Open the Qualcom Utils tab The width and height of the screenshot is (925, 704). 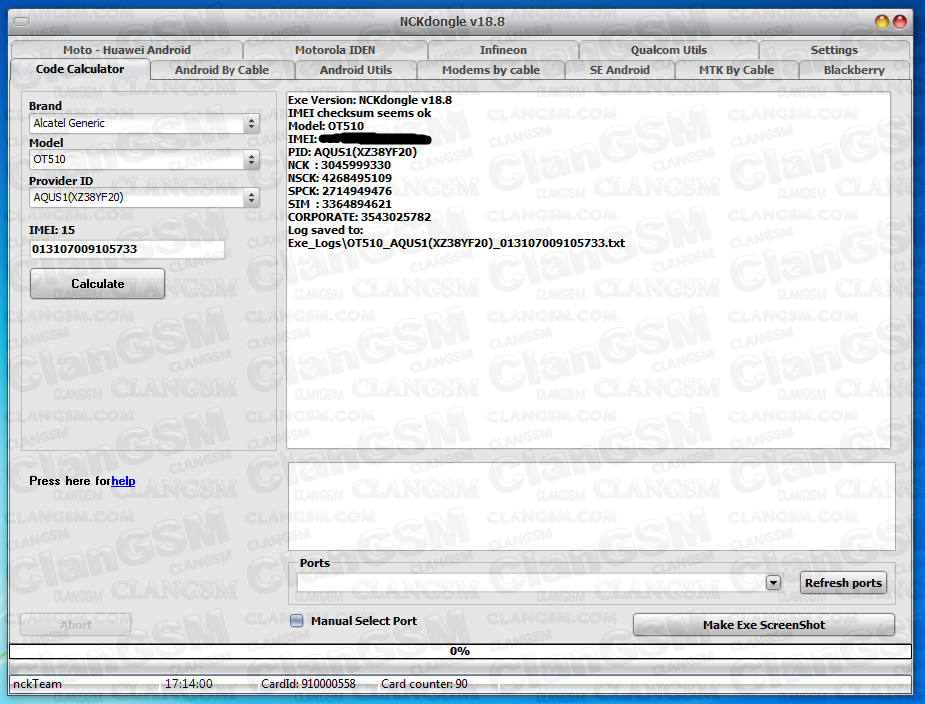point(669,50)
